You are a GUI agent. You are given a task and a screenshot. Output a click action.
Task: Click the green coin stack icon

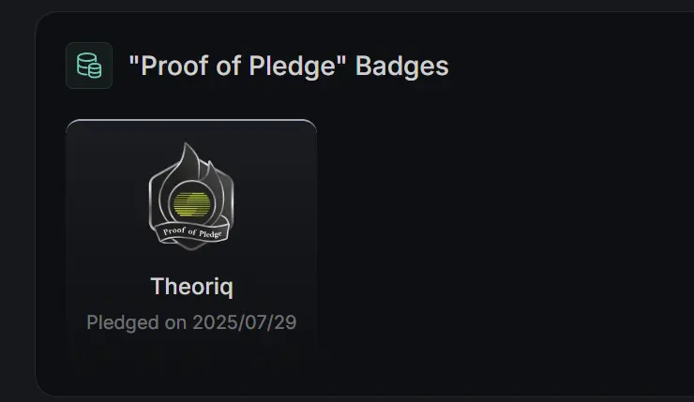click(x=89, y=66)
